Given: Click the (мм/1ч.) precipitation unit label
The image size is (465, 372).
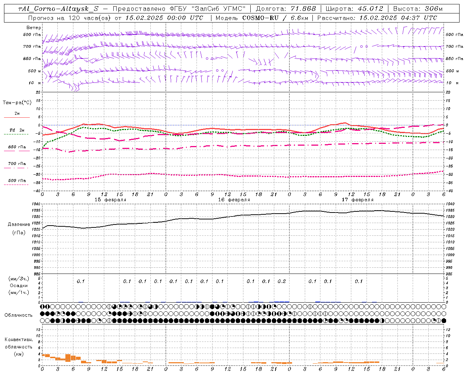Looking at the screenshot, I should pyautogui.click(x=19, y=292).
